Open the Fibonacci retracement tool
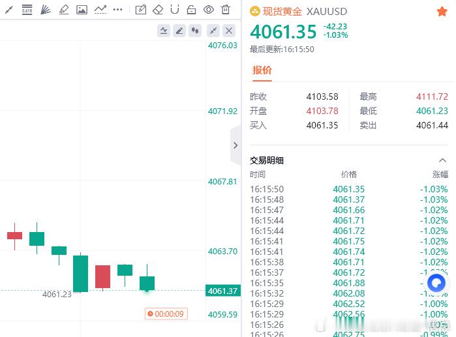This screenshot has height=337, width=456. tap(27, 10)
